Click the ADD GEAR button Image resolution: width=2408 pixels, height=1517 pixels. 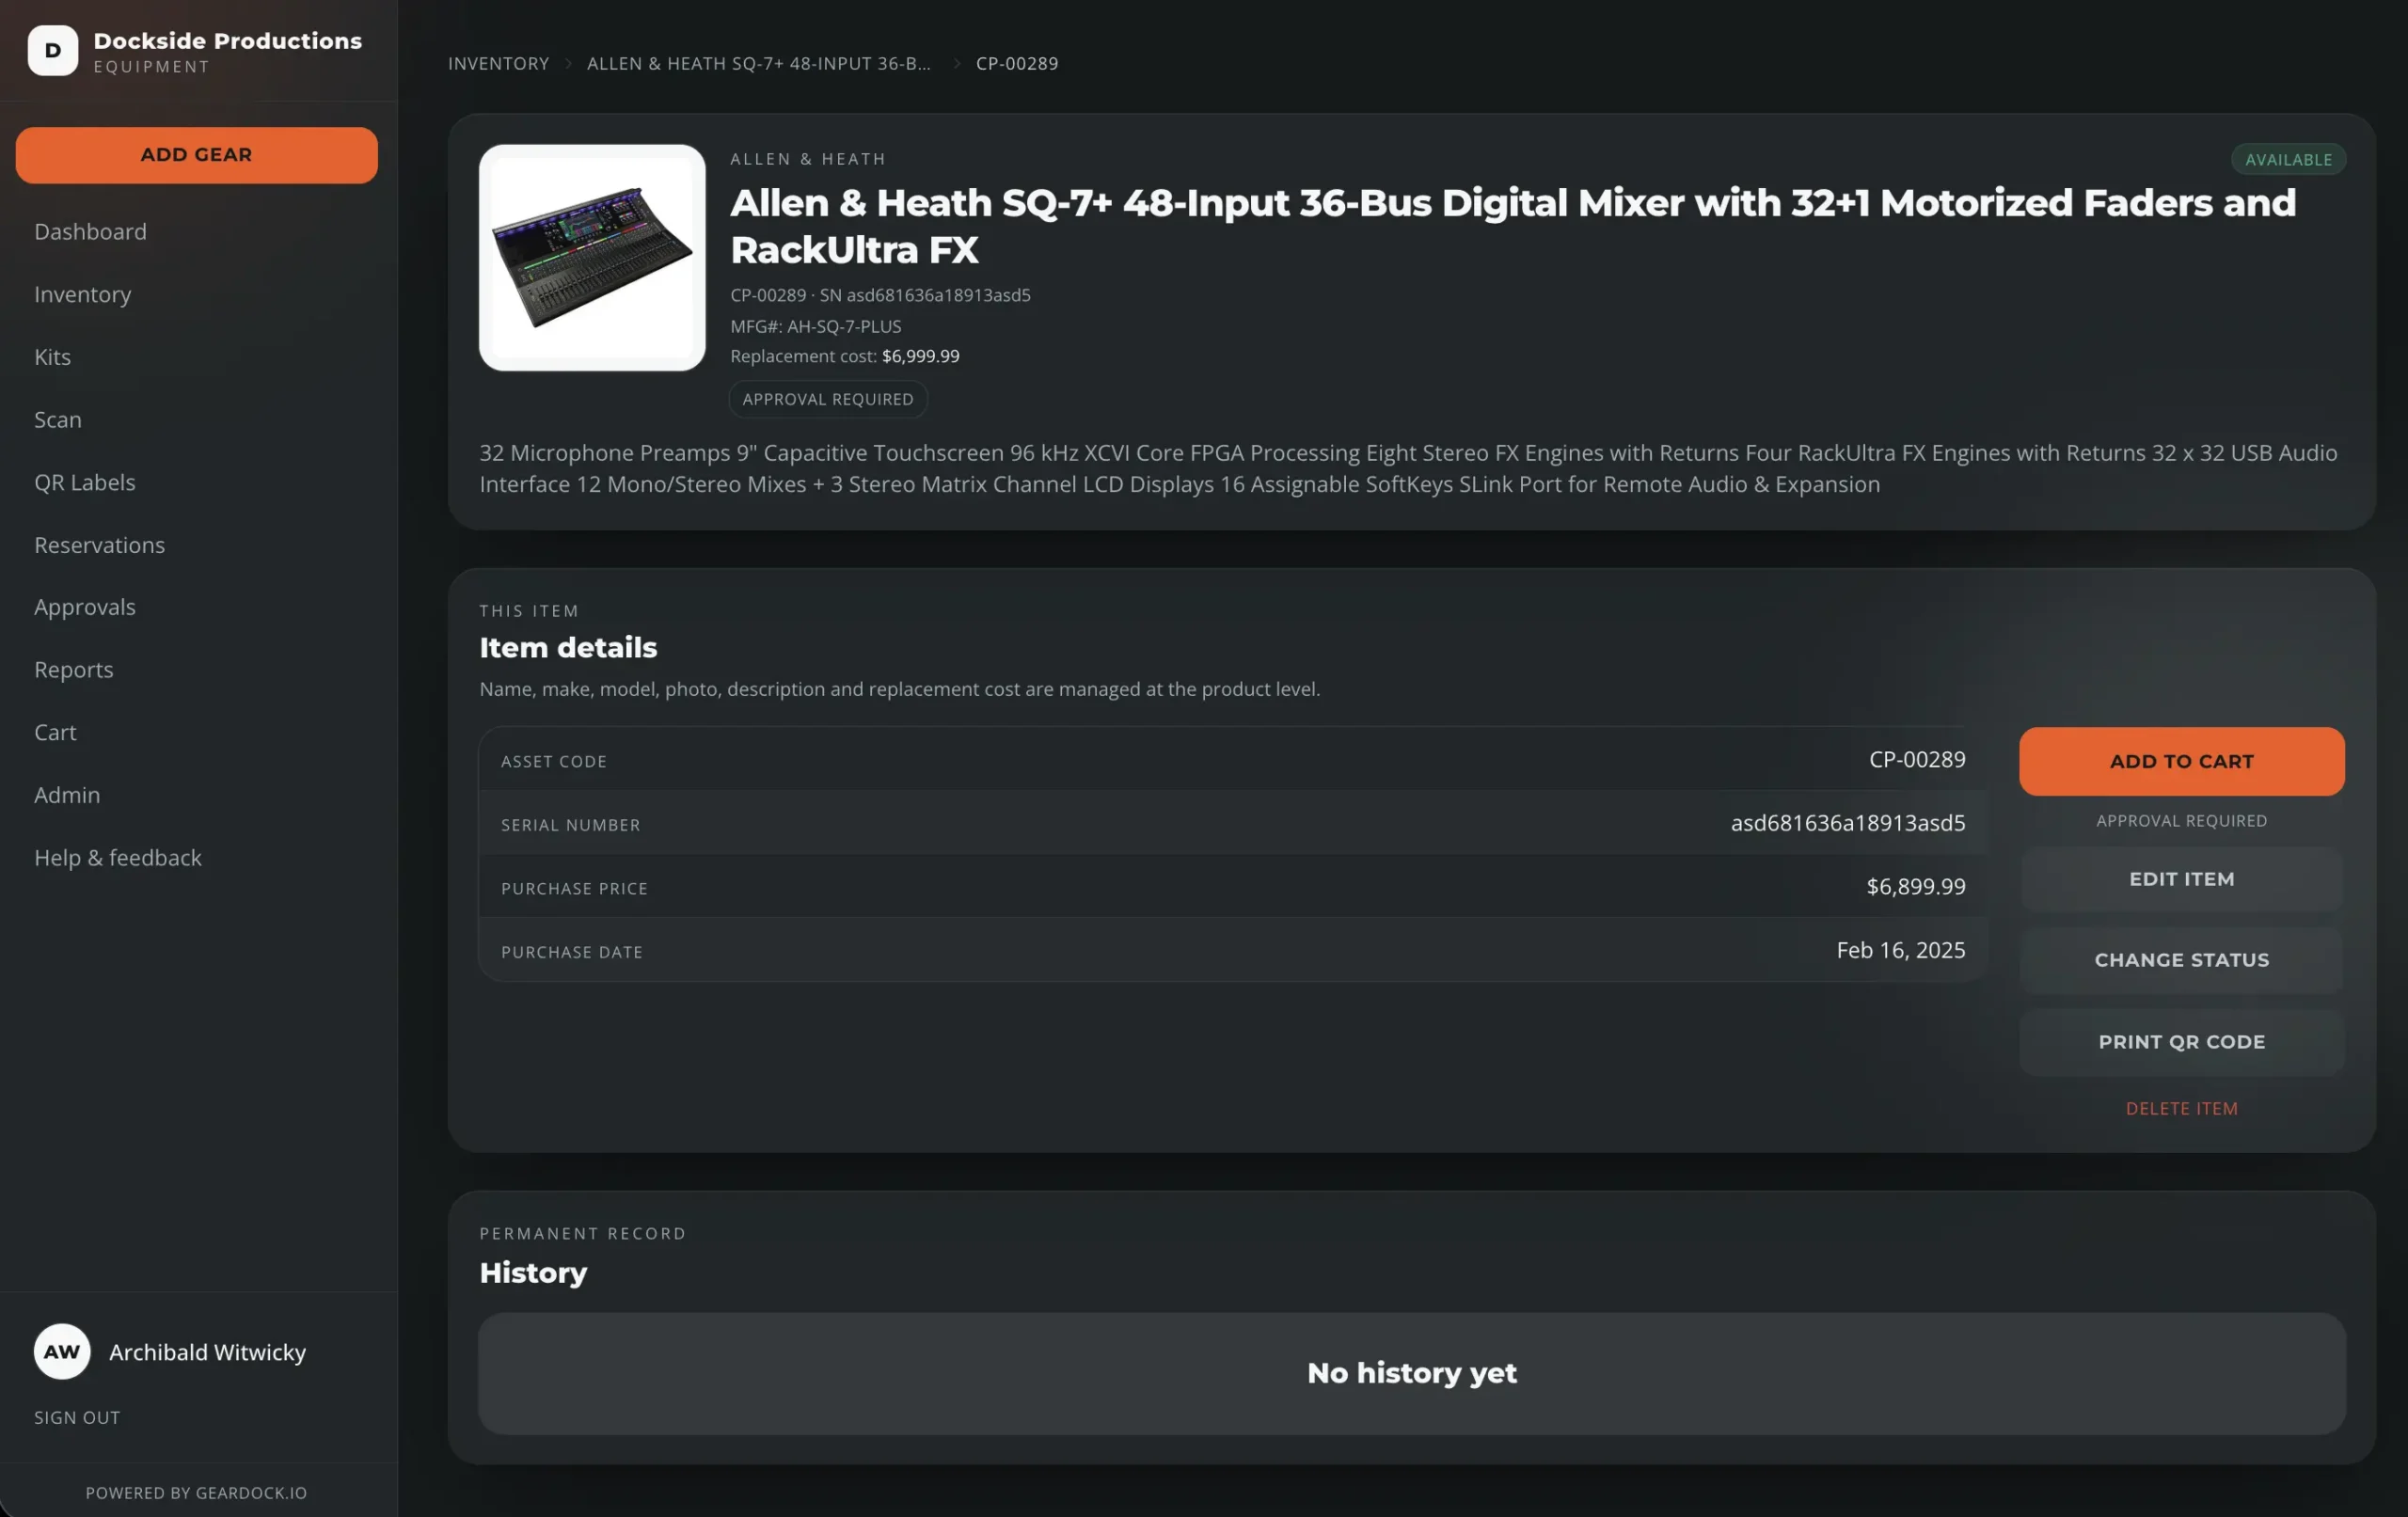[196, 155]
